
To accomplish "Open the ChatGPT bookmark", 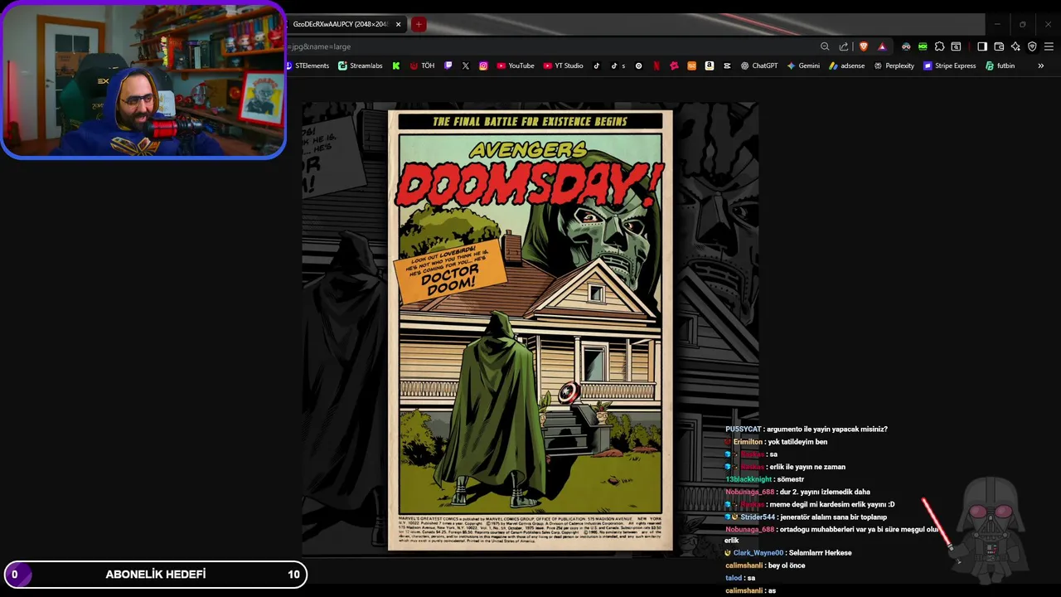I will pos(759,66).
